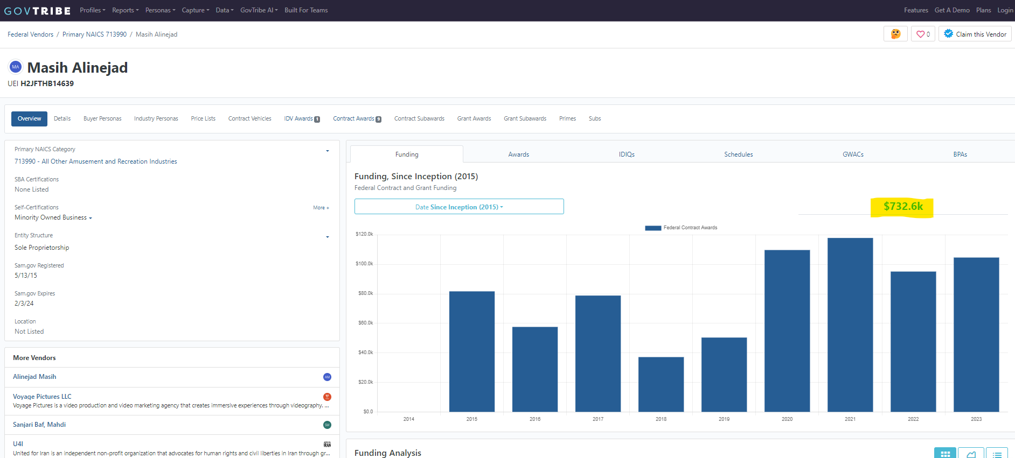Click the avatar icon for Alinejad Masih

tap(327, 377)
